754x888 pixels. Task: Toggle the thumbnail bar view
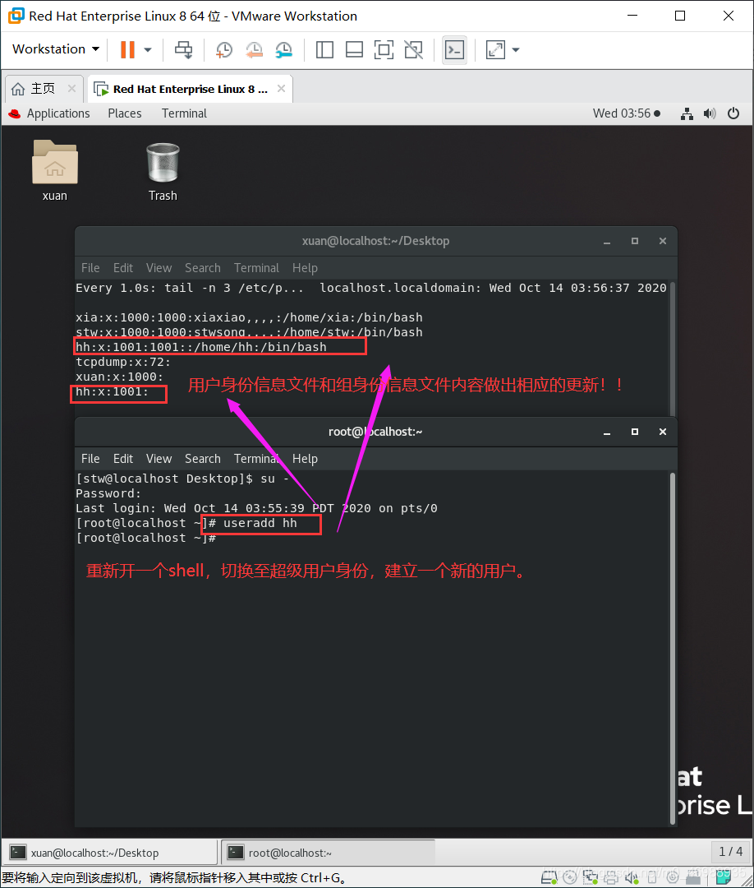(x=354, y=50)
